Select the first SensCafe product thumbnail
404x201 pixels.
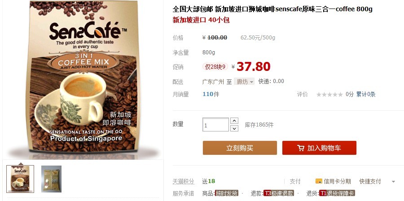pos(20,179)
